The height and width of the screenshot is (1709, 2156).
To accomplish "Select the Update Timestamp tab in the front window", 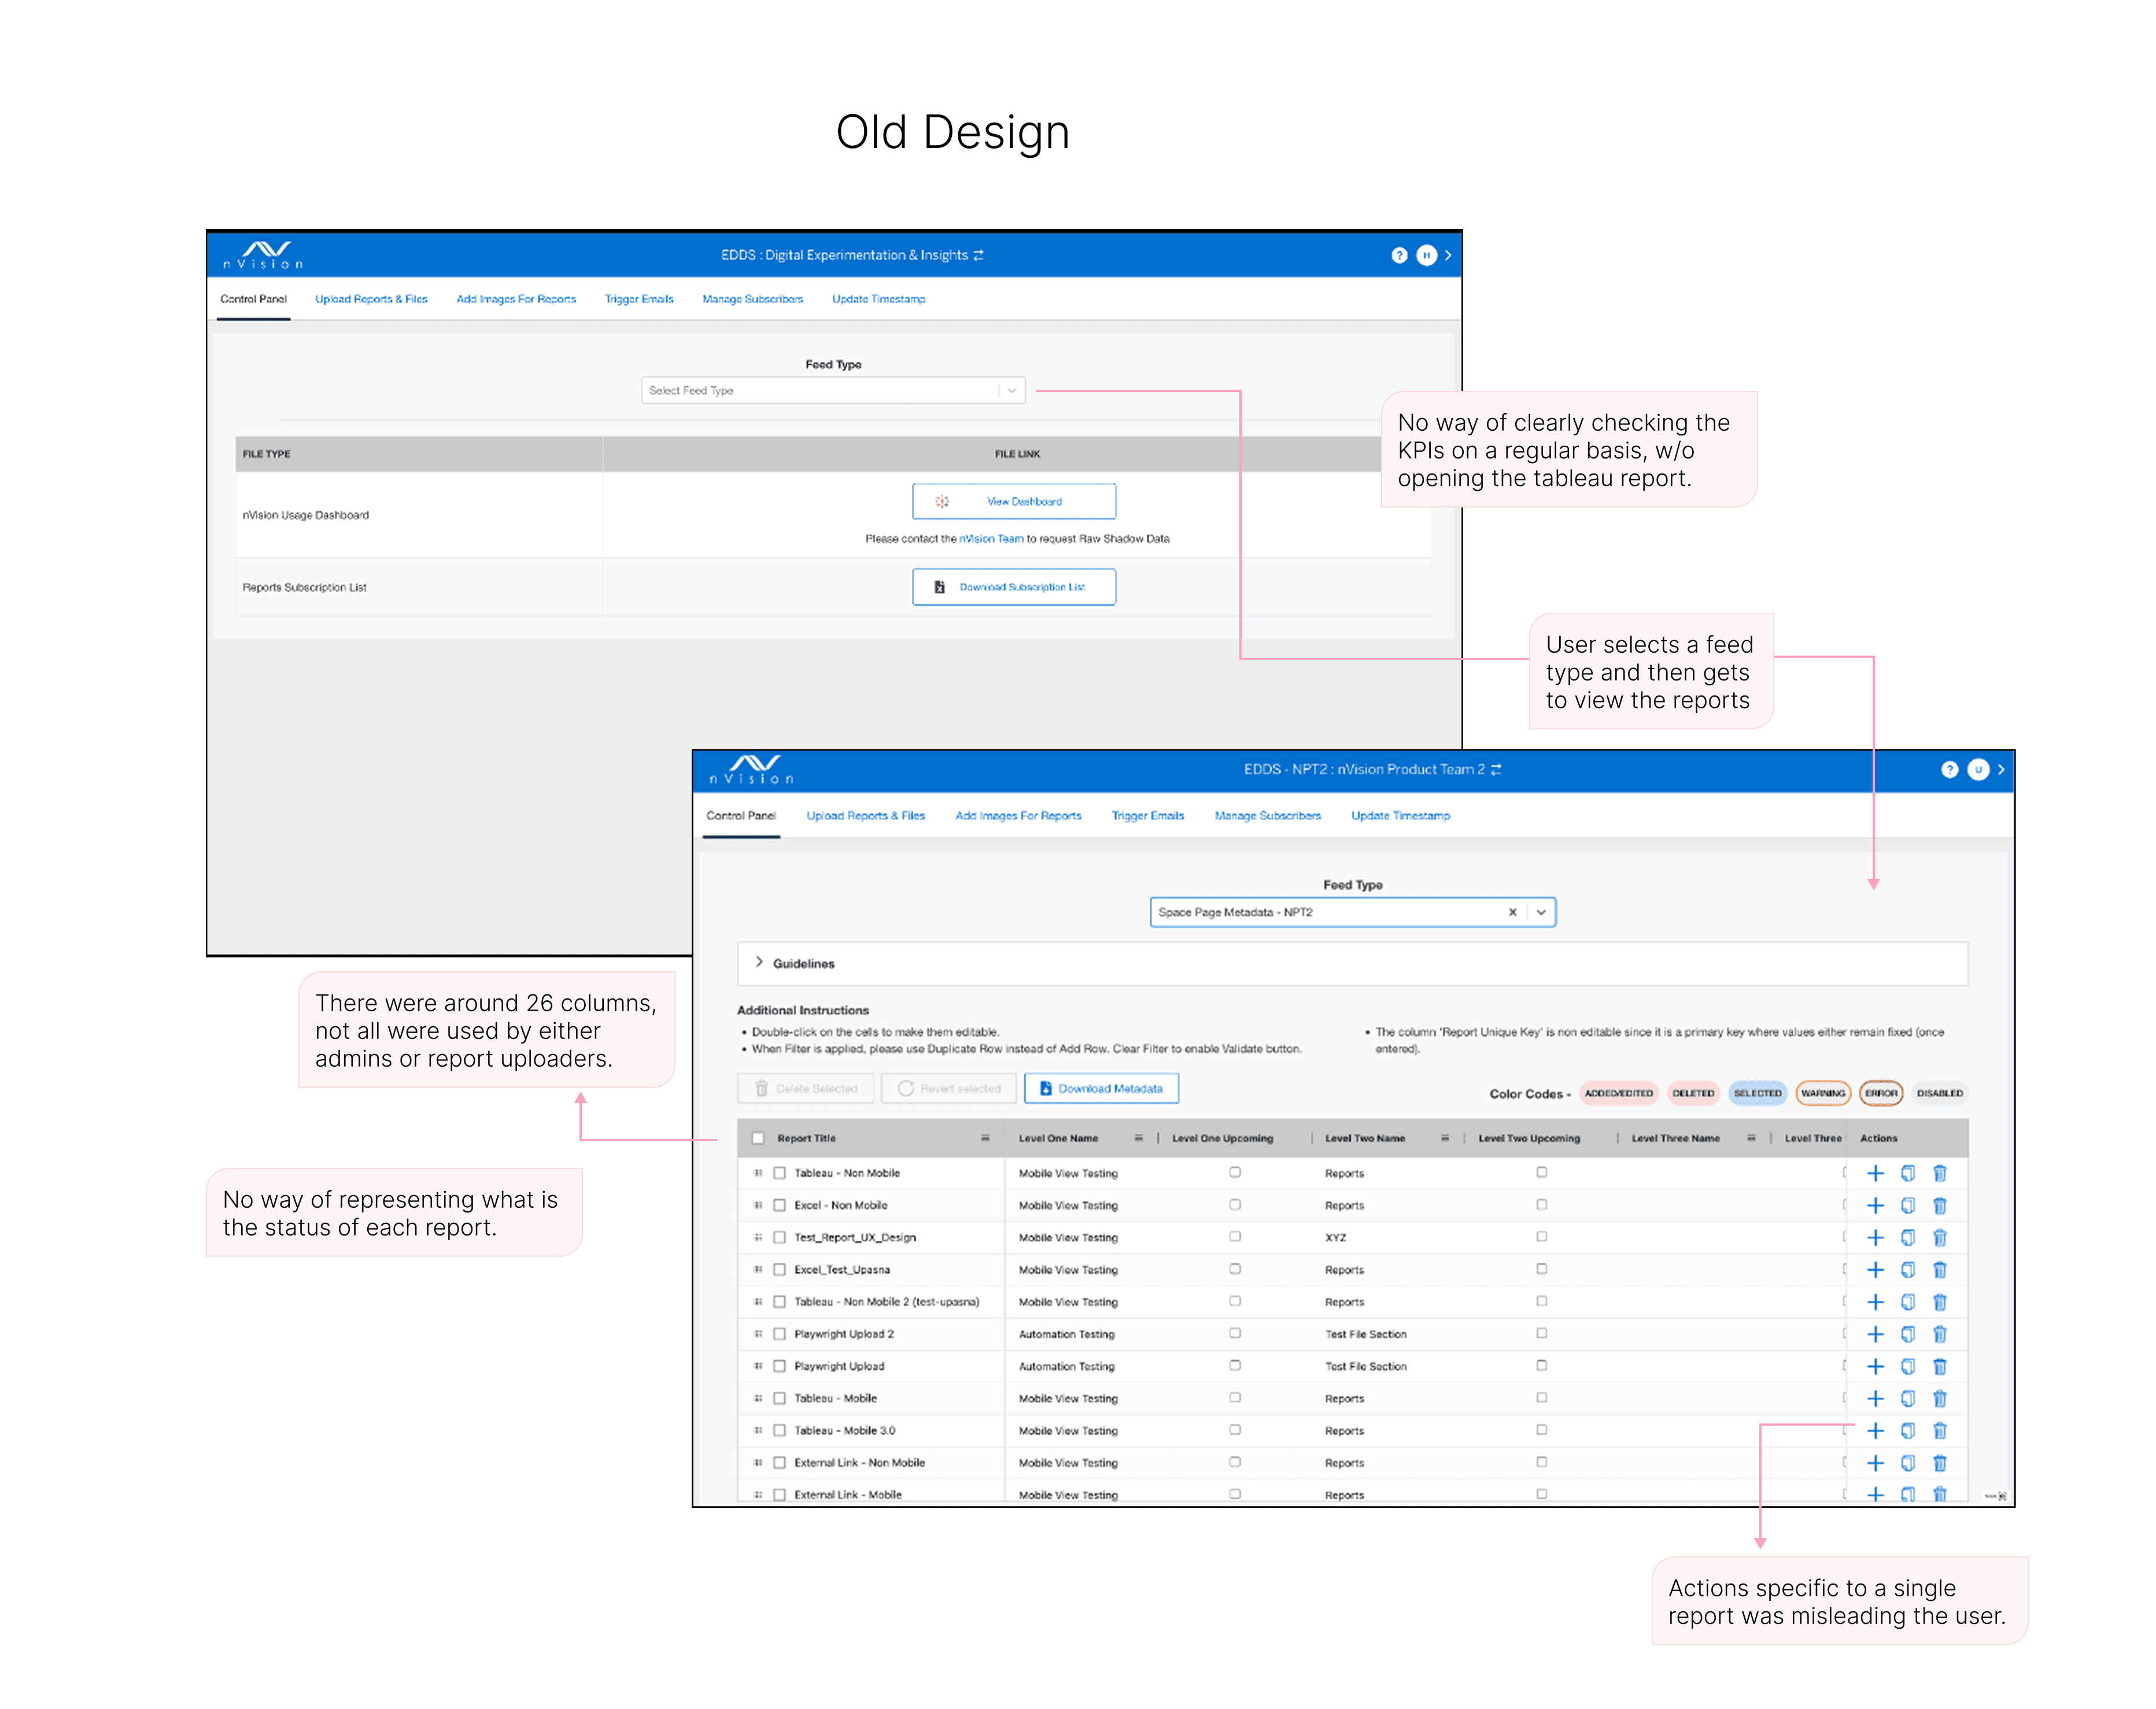I will (1400, 816).
